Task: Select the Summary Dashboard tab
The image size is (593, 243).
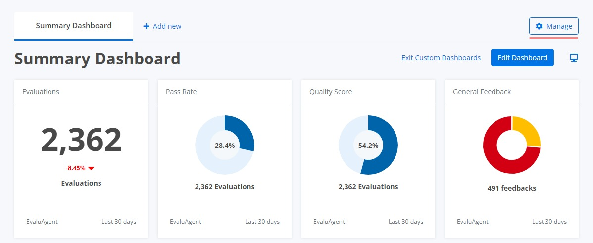Action: coord(74,26)
